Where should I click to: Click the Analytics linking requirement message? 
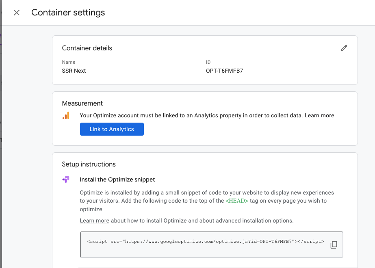[191, 115]
